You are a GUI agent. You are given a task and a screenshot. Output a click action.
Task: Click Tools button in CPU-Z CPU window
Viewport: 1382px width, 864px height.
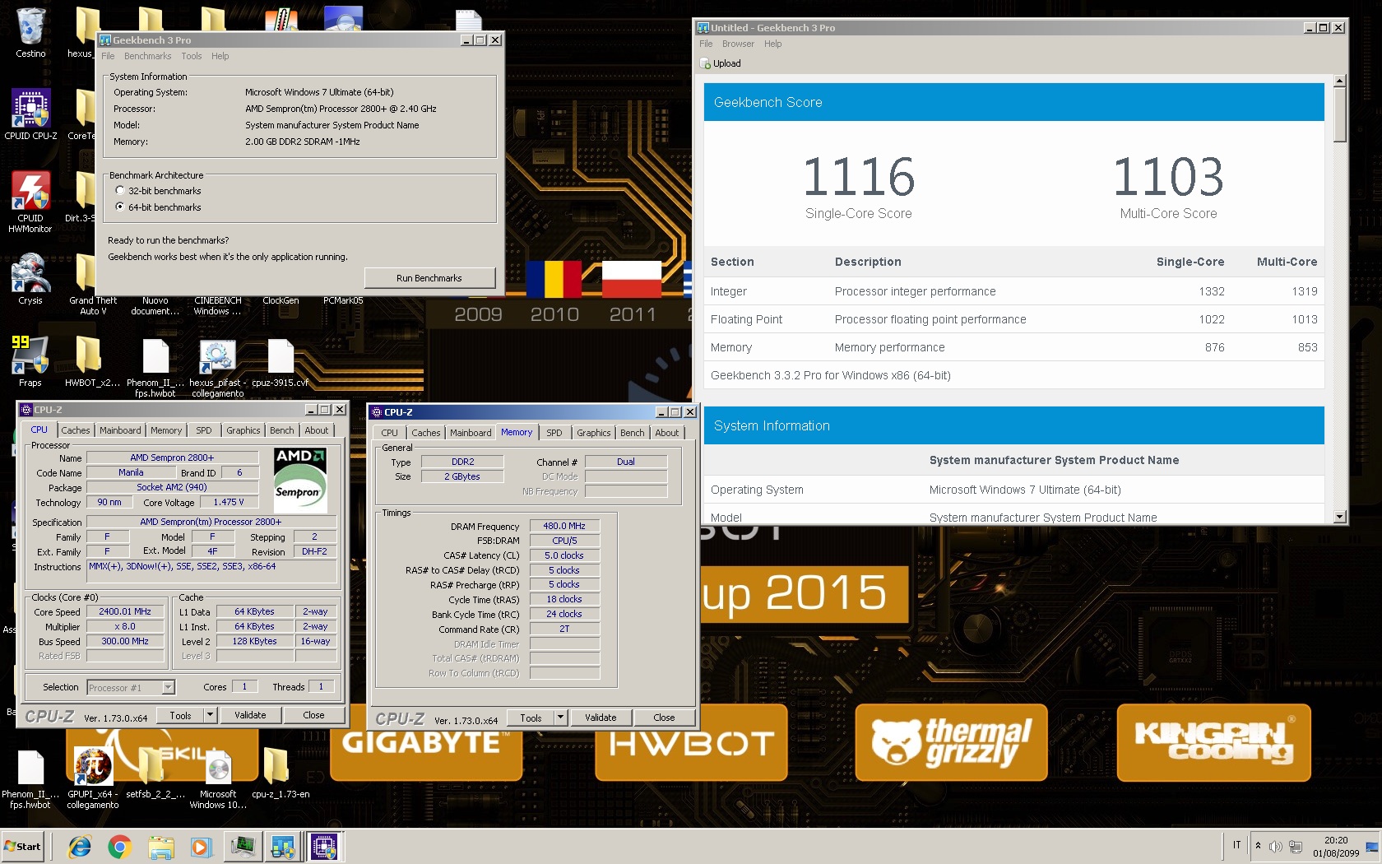181,715
